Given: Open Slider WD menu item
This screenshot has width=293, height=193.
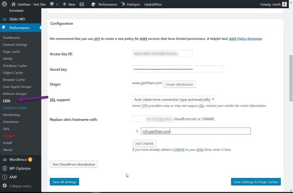Looking at the screenshot, I should (17, 19).
